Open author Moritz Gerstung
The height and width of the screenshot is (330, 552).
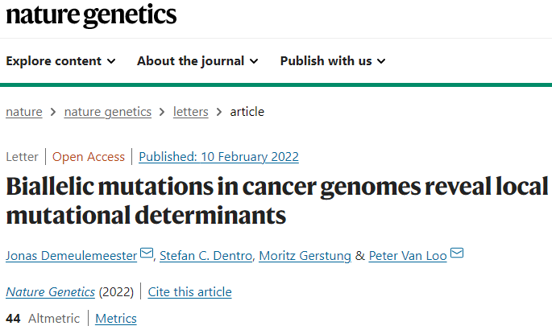coord(305,256)
